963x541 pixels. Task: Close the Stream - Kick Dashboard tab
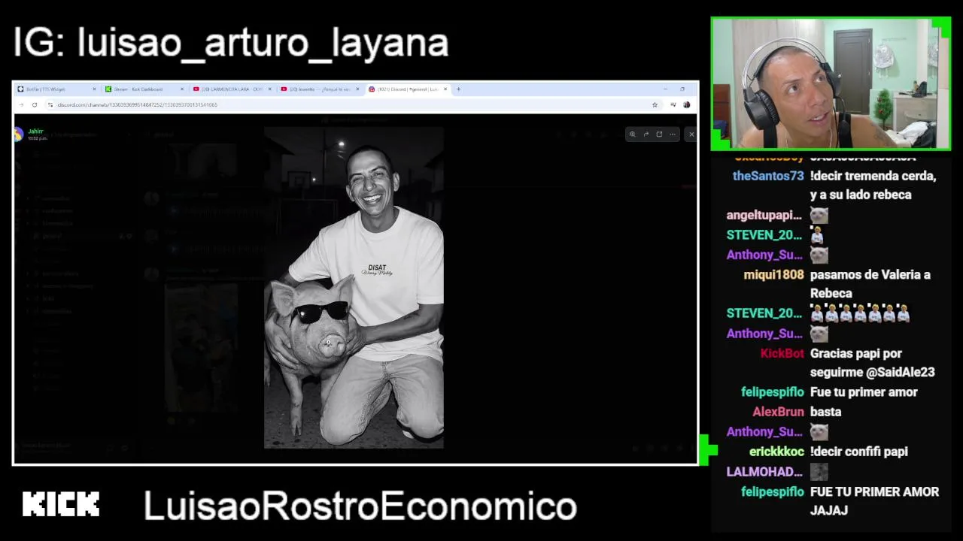coord(182,89)
